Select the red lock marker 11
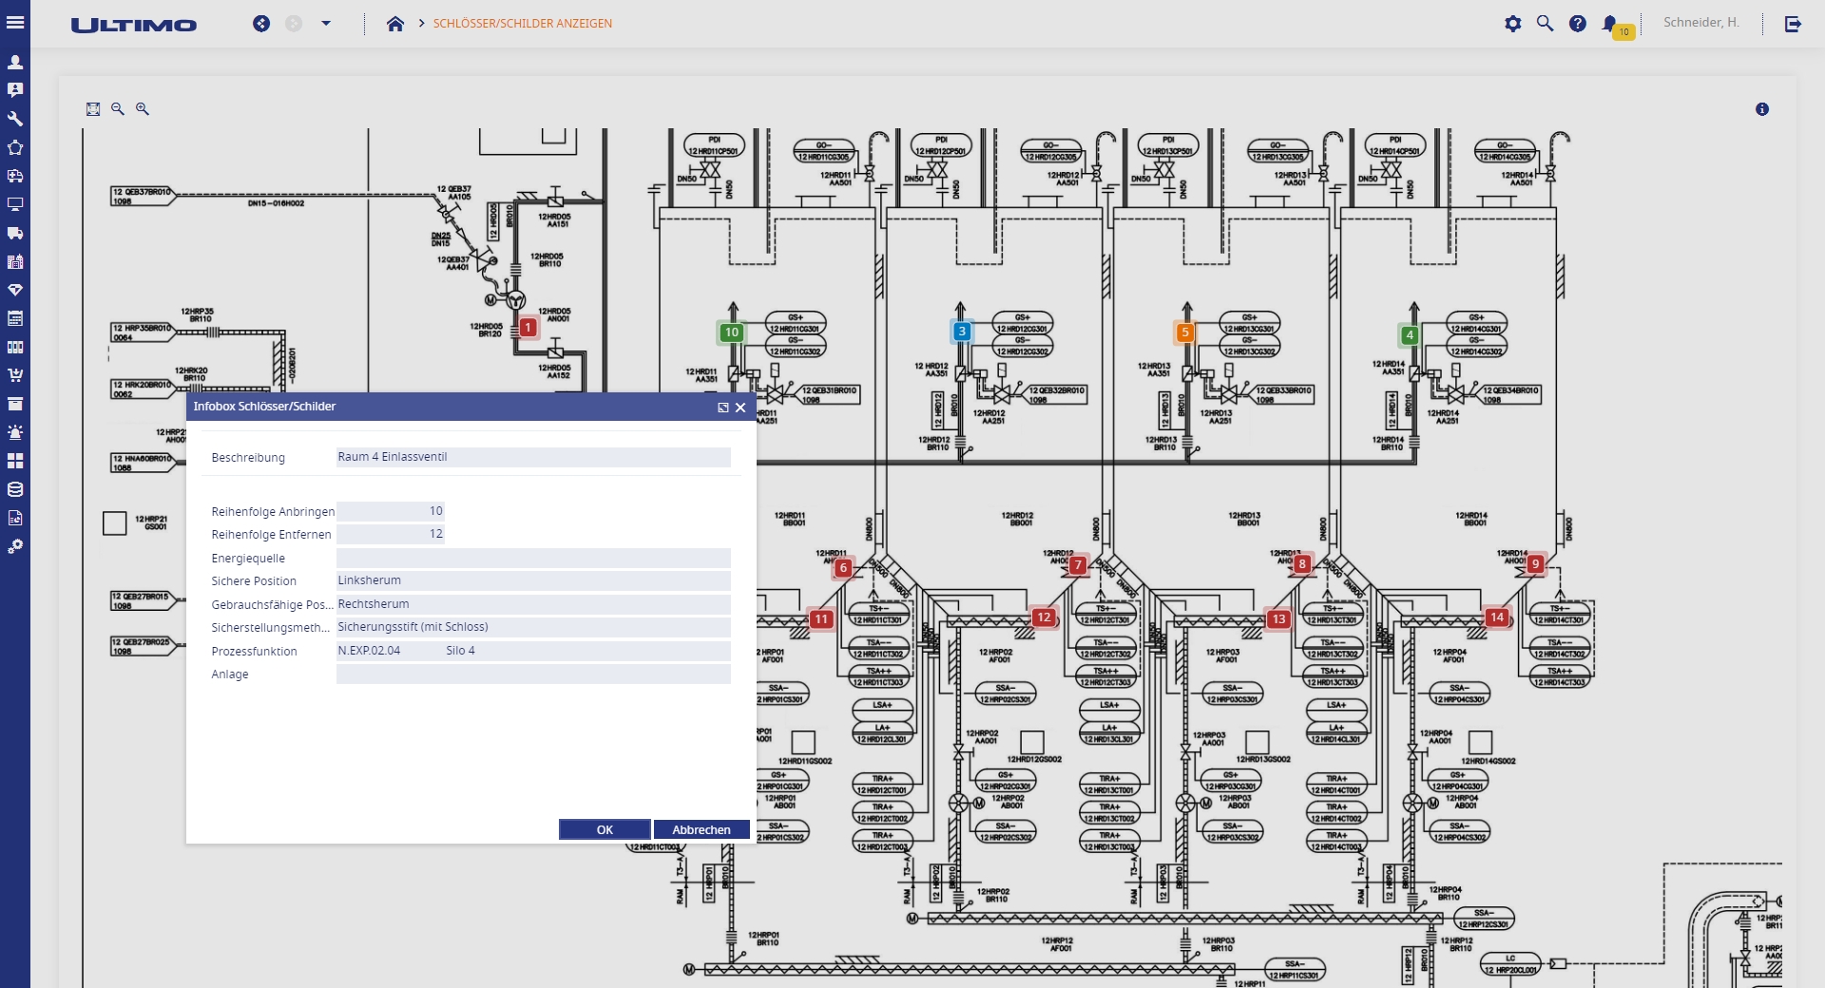 [x=821, y=619]
